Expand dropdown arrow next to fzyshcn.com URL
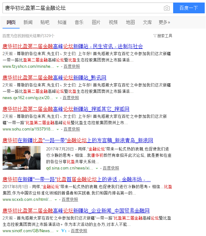 [x=58, y=67]
